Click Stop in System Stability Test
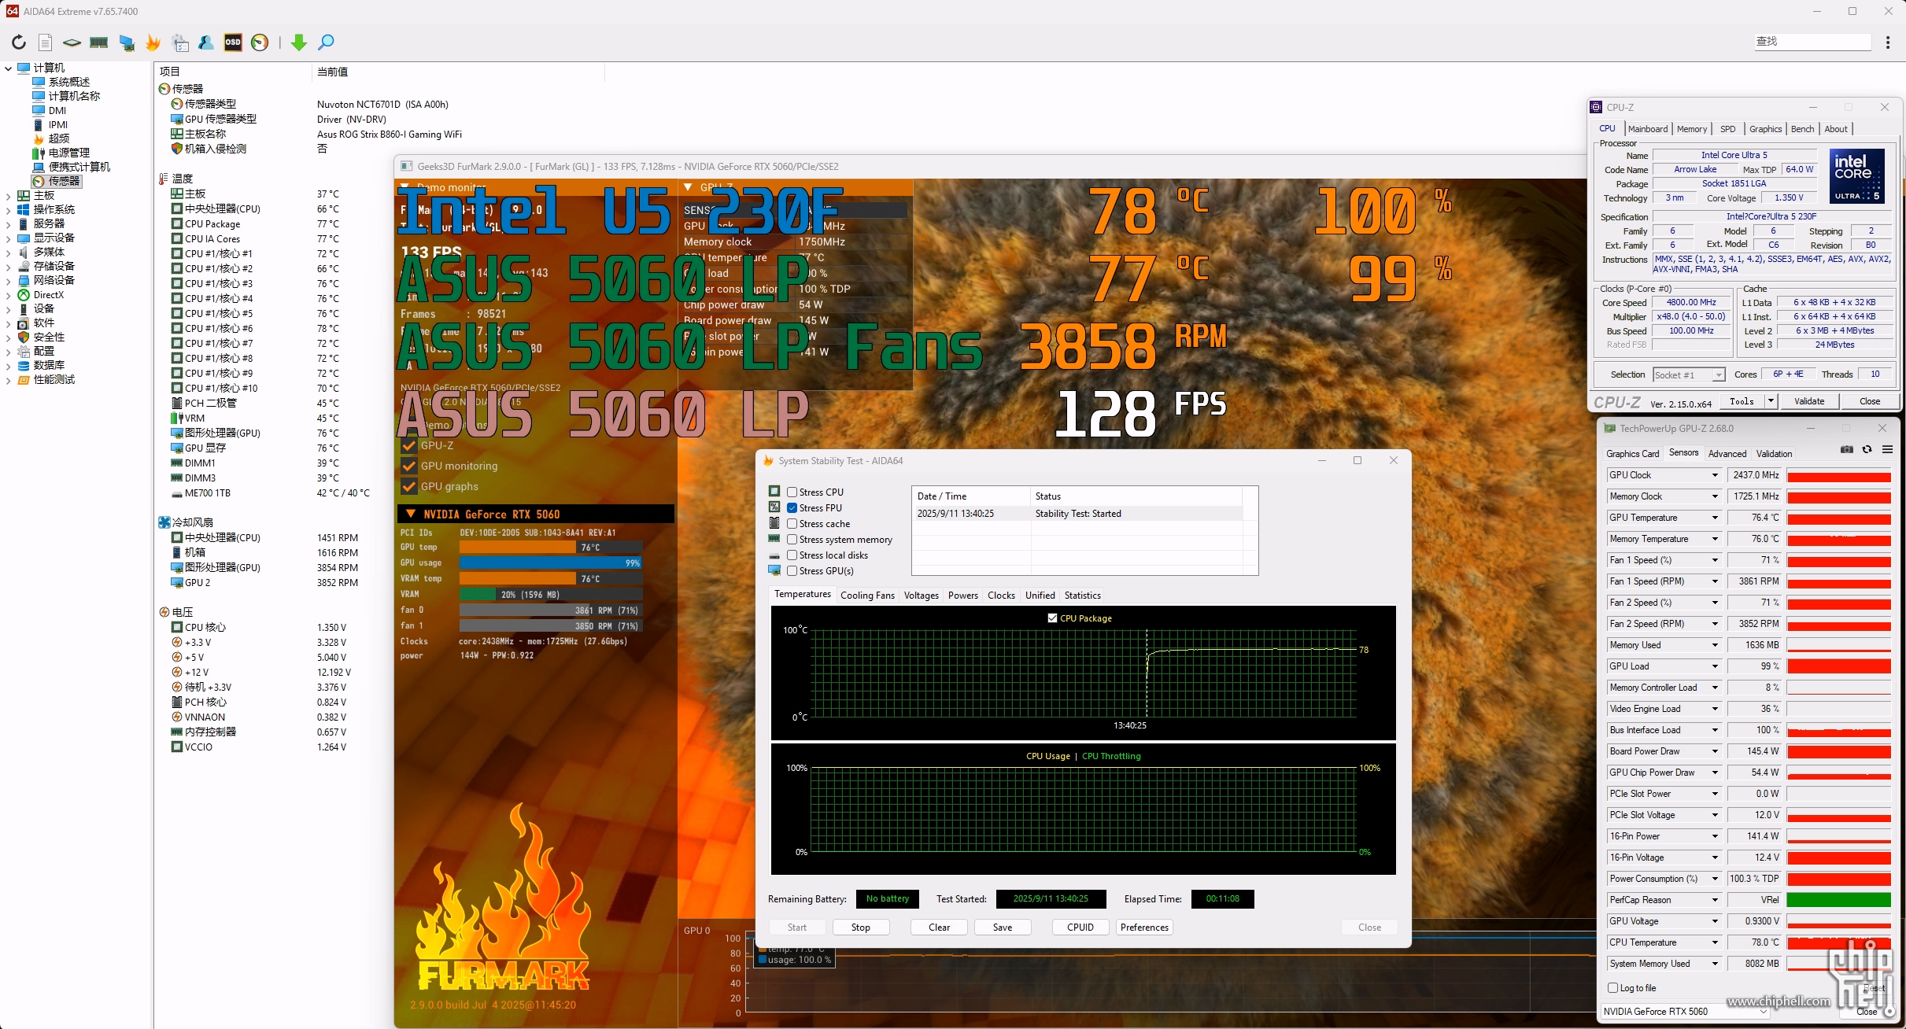The height and width of the screenshot is (1029, 1906). tap(861, 928)
